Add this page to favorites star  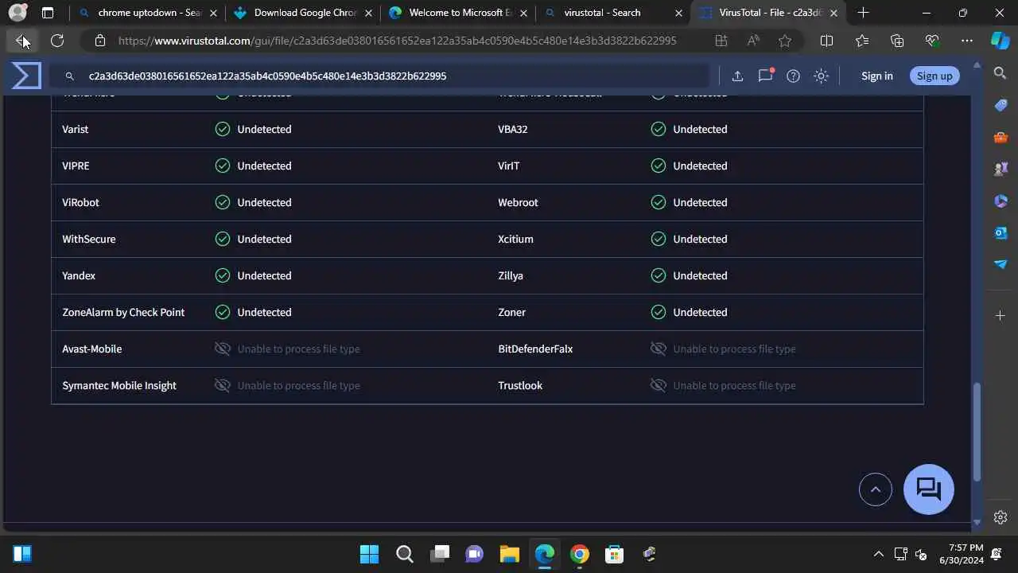(785, 41)
